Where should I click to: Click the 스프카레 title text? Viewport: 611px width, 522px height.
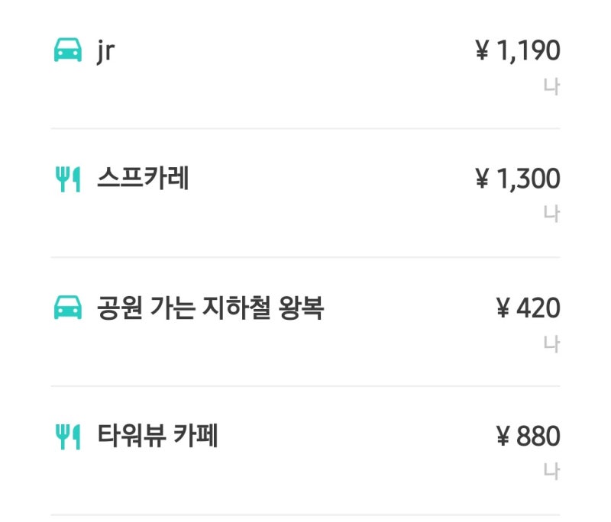[143, 178]
